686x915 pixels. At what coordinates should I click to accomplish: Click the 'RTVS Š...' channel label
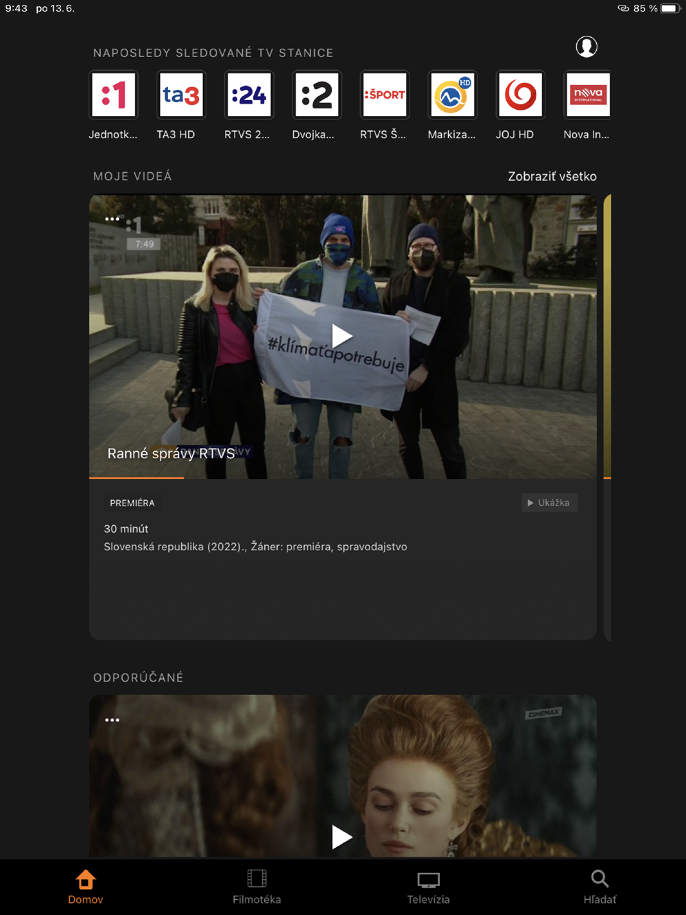tap(383, 134)
